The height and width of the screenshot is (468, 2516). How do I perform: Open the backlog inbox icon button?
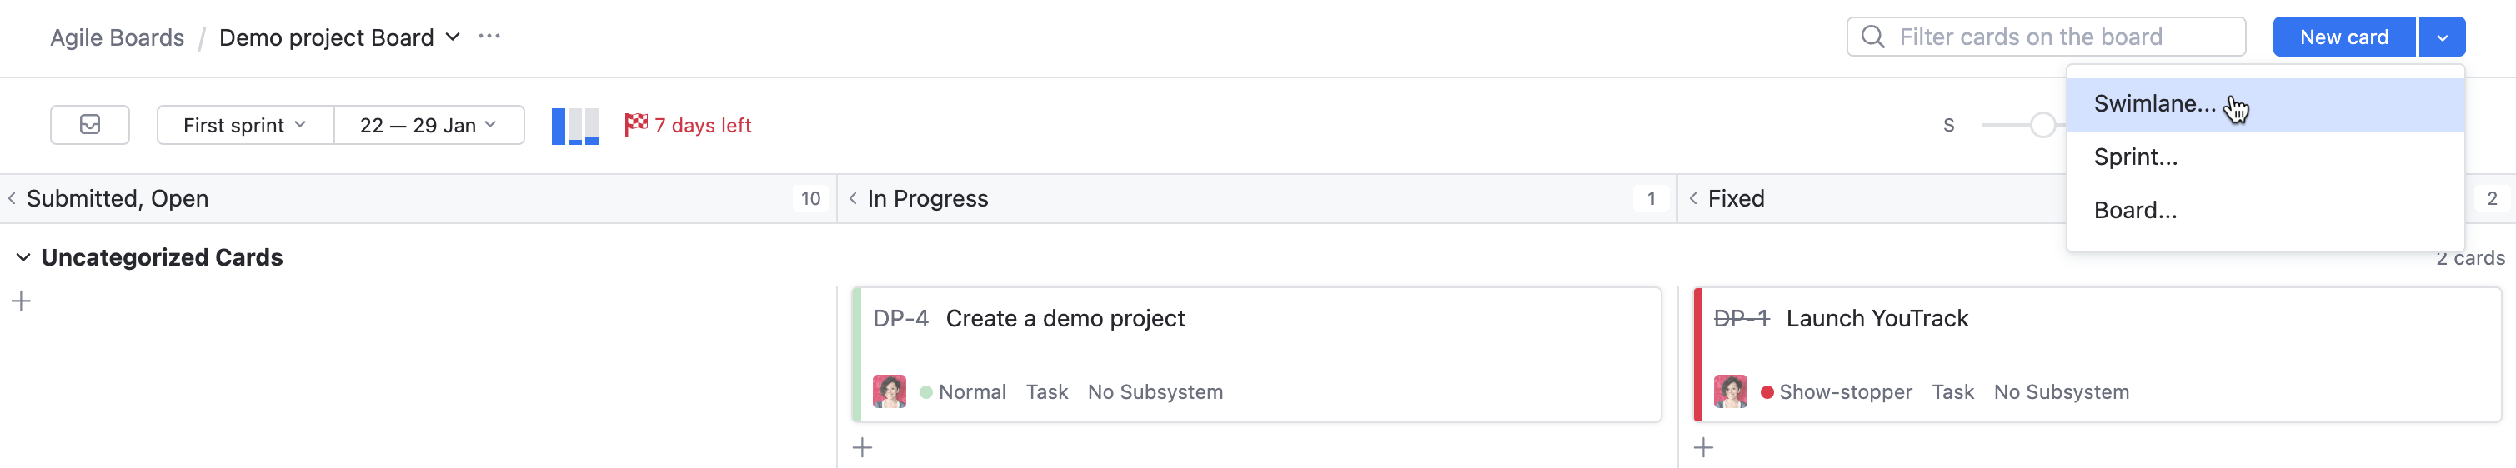click(x=90, y=125)
